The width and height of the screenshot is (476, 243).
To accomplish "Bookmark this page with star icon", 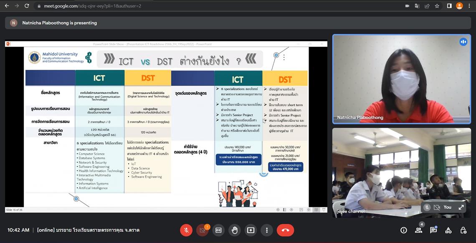I will 437,6.
